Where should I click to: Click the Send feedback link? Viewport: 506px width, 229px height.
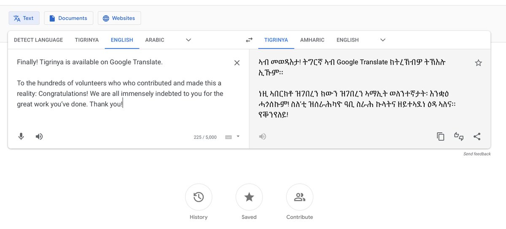pos(477,154)
